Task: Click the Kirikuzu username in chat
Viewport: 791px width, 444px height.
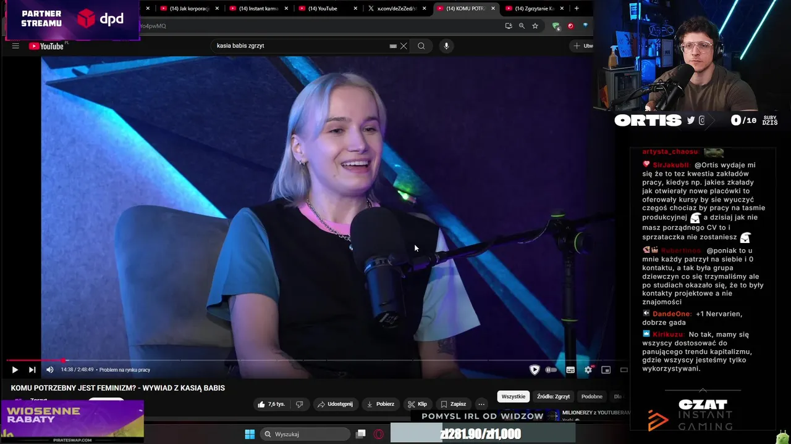Action: pyautogui.click(x=667, y=335)
